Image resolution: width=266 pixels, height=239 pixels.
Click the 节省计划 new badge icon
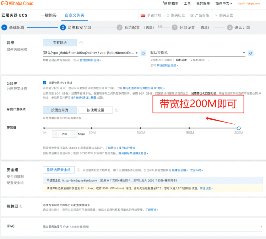click(143, 15)
